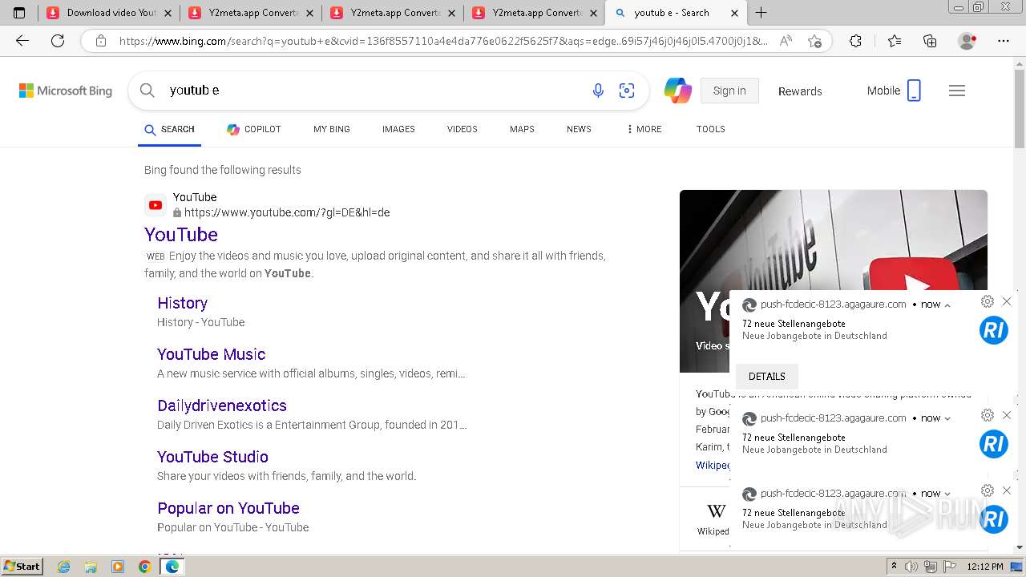The image size is (1026, 577).
Task: Open the Extensions puzzle icon
Action: [x=855, y=41]
